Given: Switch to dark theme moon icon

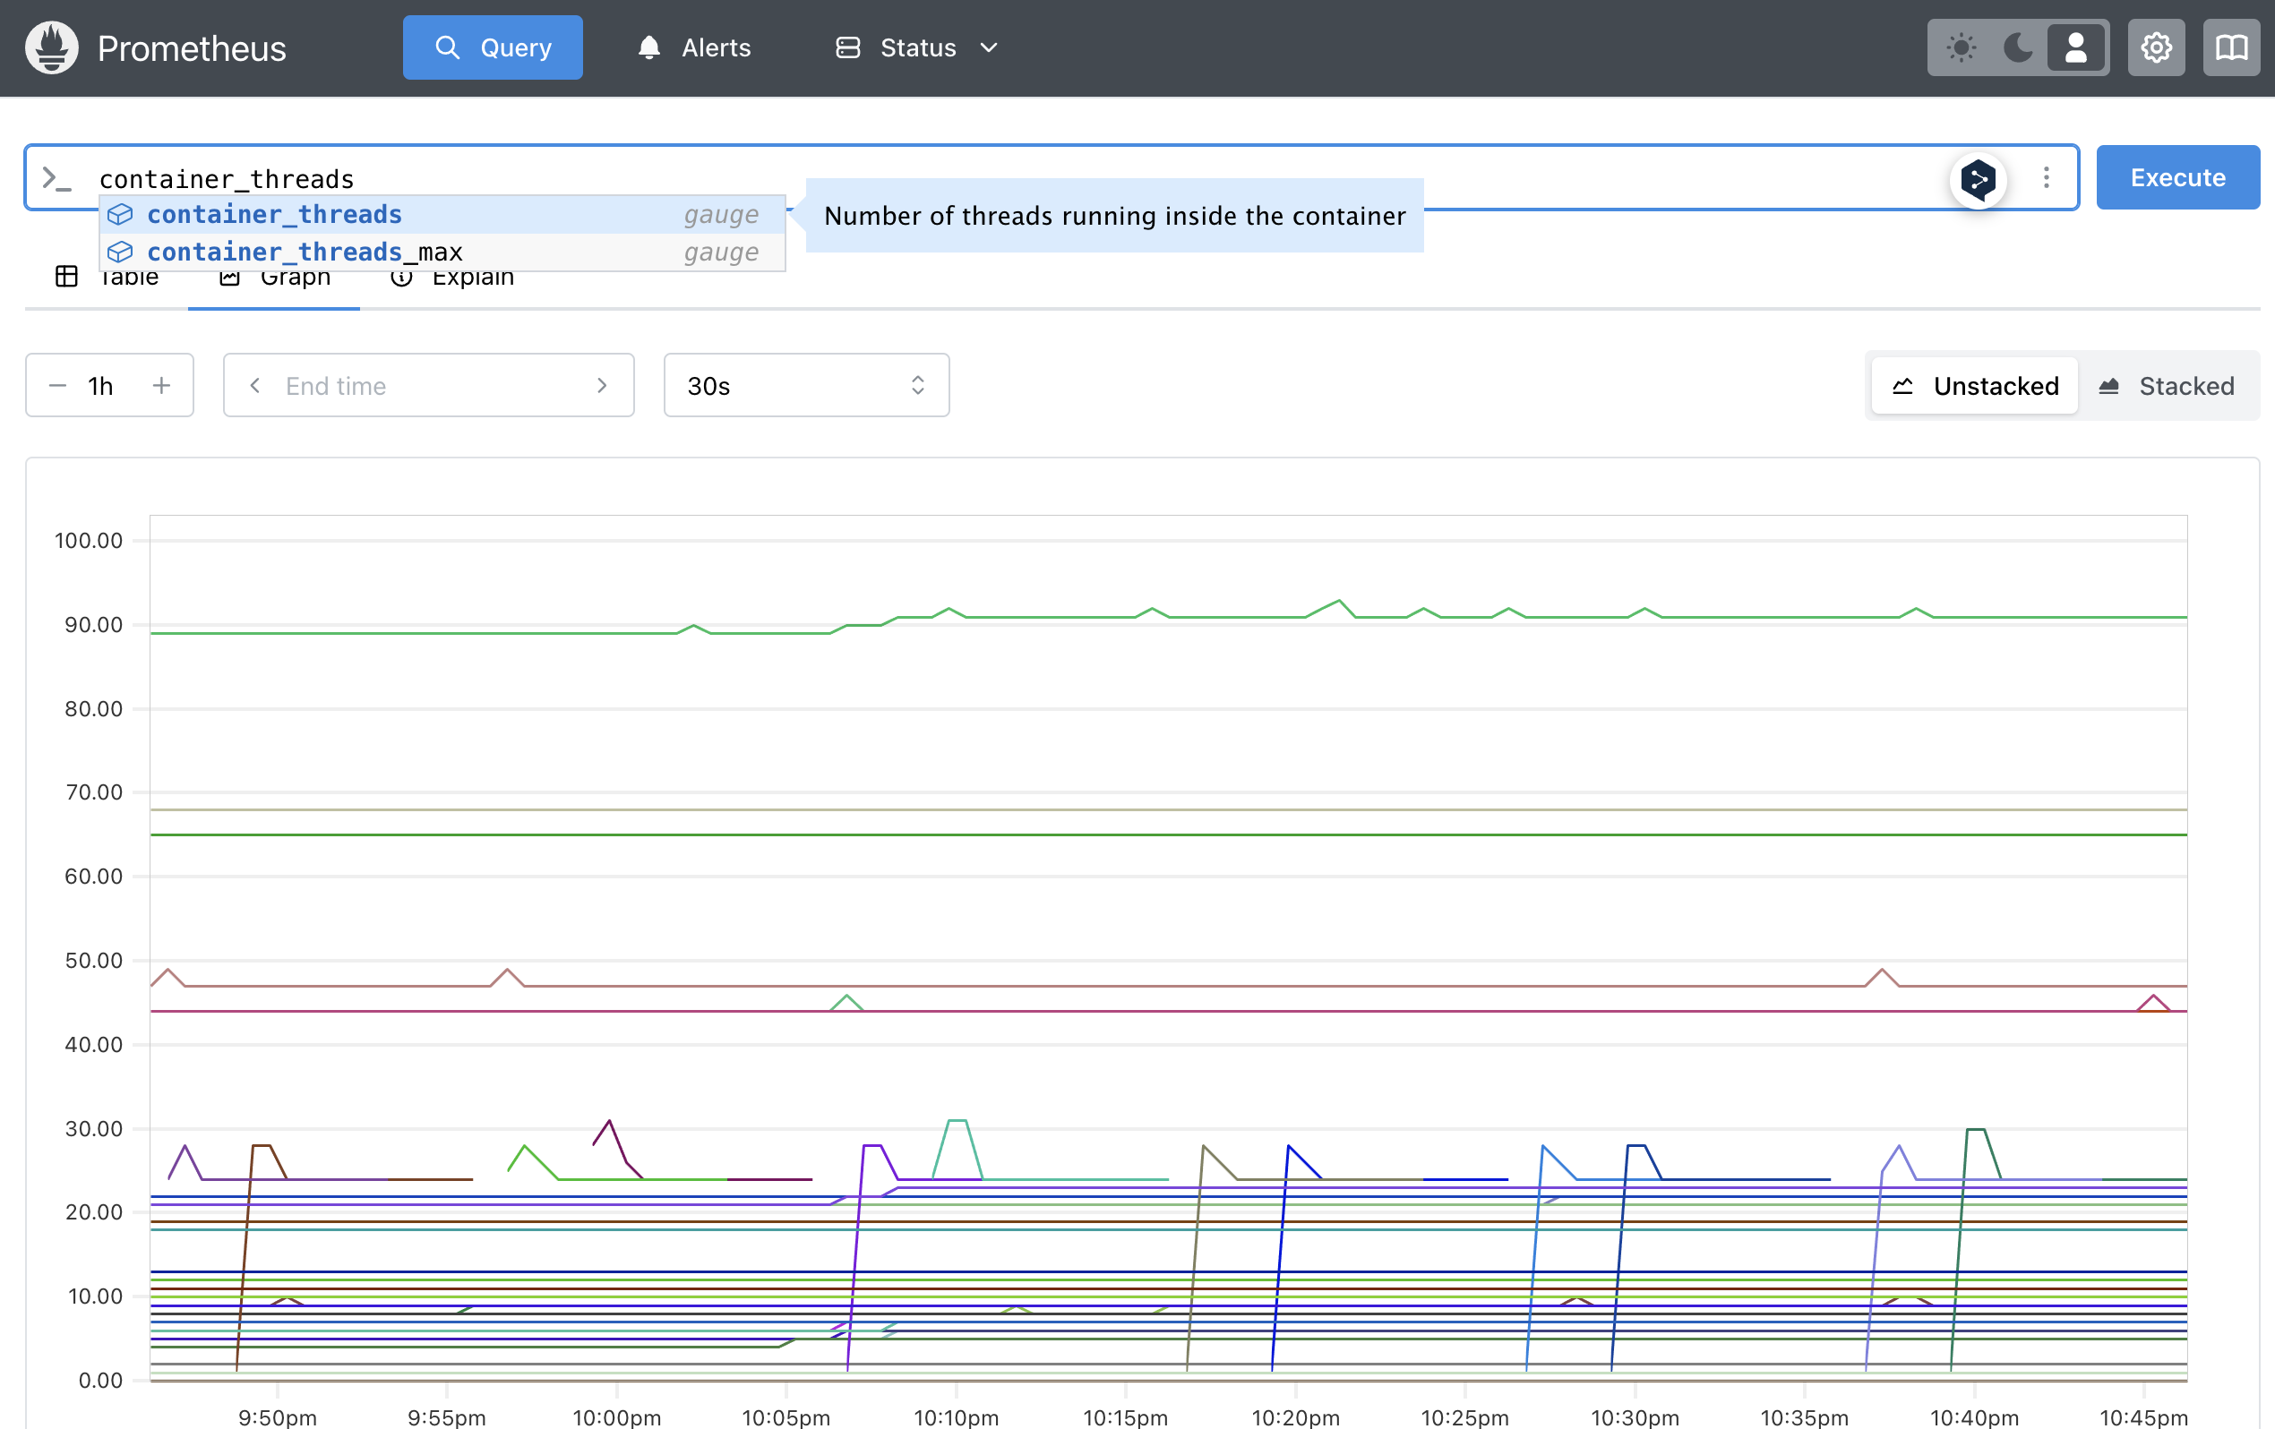Looking at the screenshot, I should point(2018,47).
